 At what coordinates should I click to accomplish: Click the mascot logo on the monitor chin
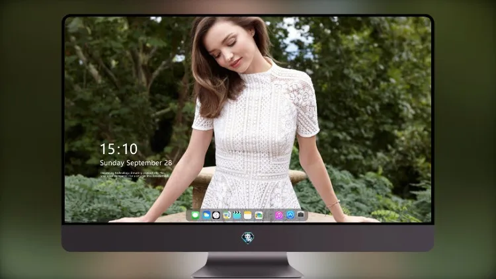(248, 238)
